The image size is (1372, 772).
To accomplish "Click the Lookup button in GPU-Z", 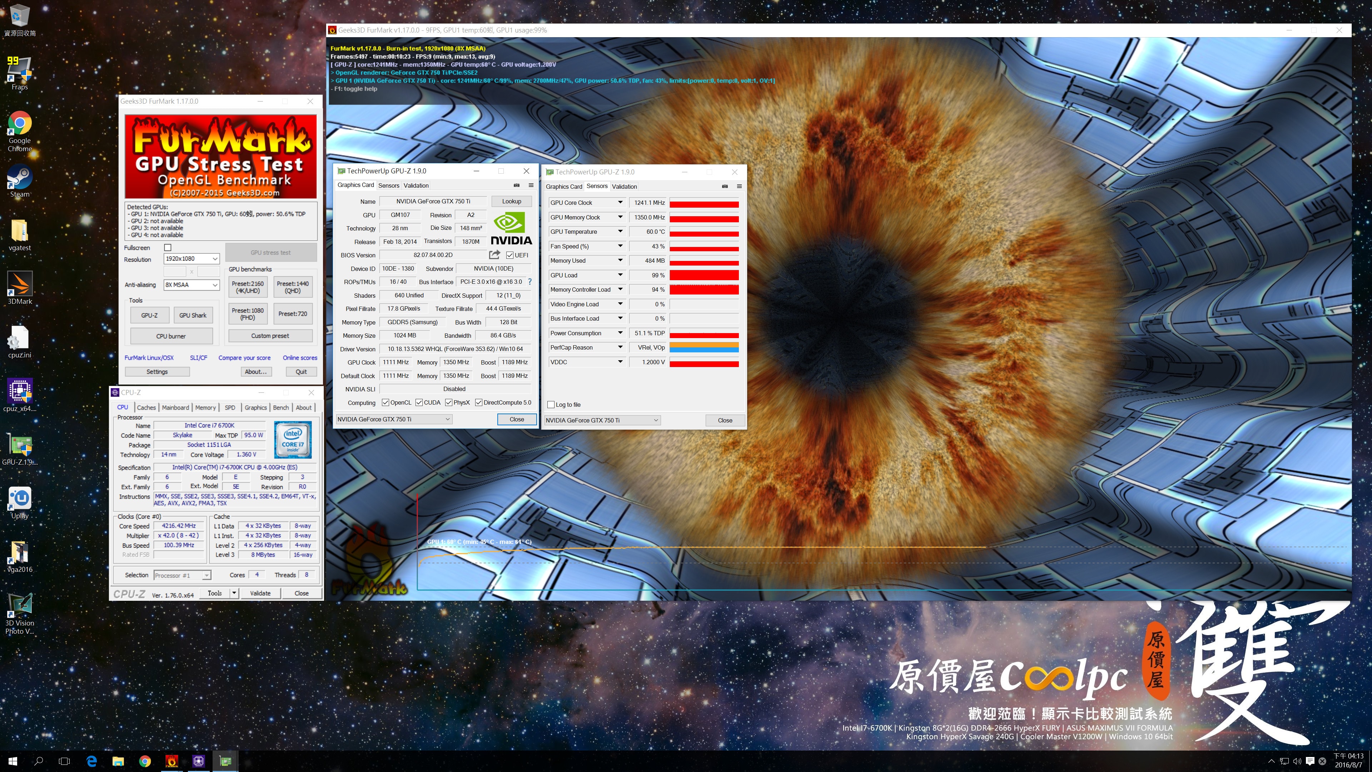I will [511, 201].
